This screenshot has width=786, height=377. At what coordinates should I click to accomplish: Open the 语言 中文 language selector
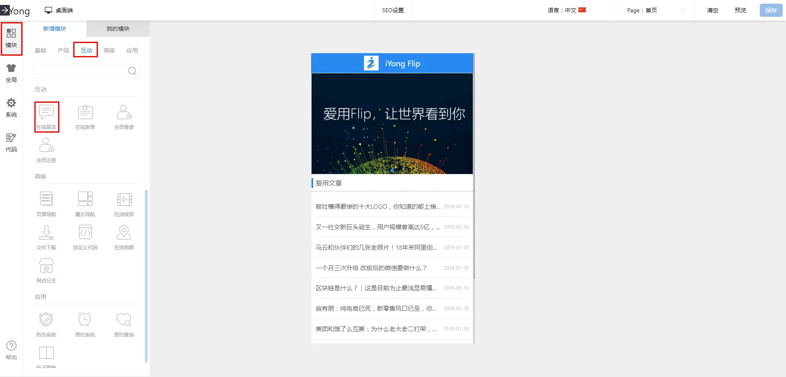[x=567, y=10]
